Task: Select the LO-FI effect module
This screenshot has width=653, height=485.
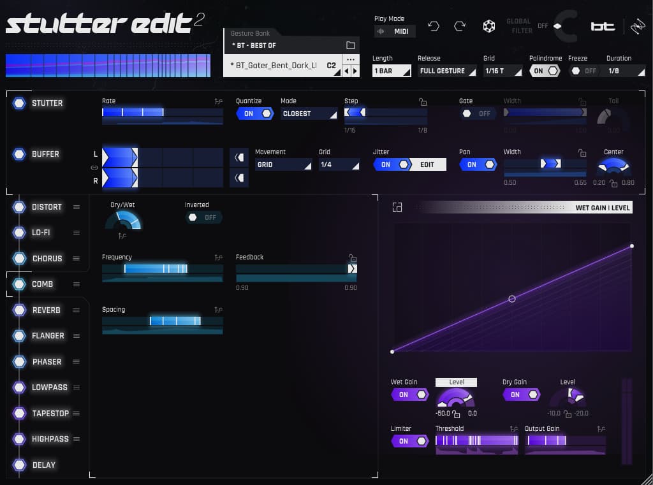Action: click(x=41, y=232)
